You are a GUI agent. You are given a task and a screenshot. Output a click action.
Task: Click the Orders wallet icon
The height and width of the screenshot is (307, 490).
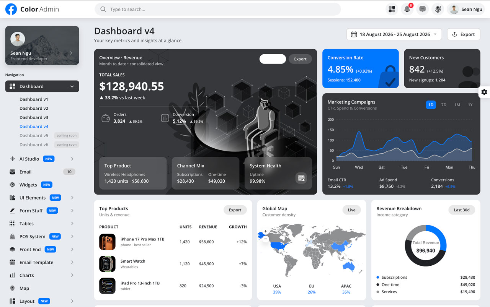click(x=106, y=118)
